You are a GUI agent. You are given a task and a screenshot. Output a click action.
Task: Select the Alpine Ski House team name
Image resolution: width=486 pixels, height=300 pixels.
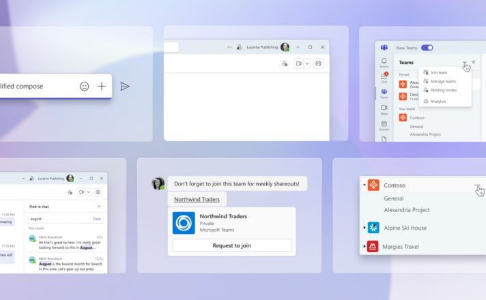point(405,228)
